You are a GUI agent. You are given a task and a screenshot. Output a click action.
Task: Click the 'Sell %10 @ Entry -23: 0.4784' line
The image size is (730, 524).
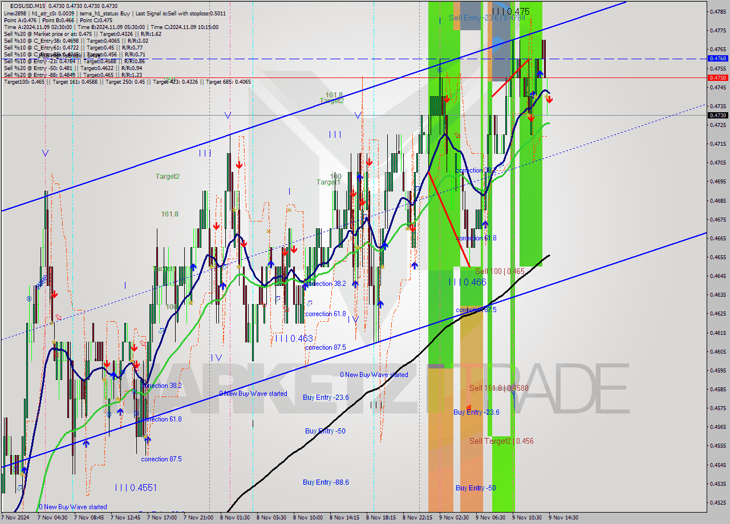click(x=74, y=61)
